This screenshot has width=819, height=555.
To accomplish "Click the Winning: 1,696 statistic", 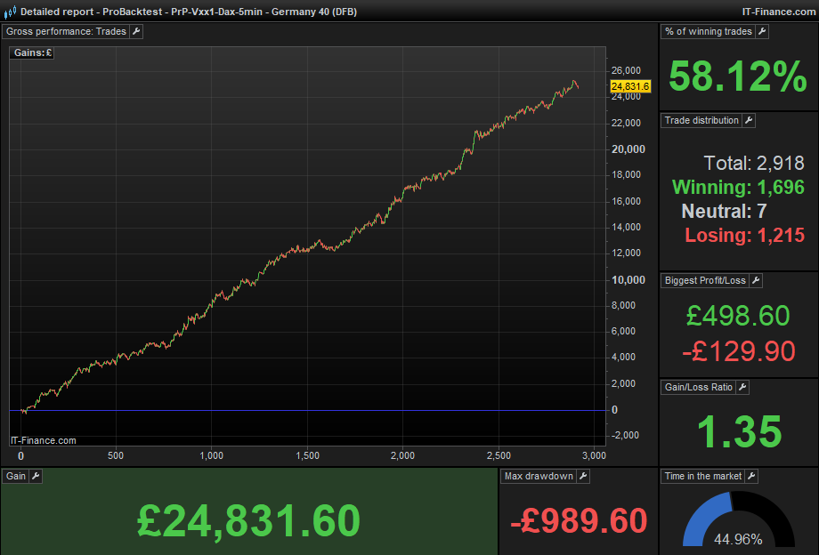I will tap(737, 188).
